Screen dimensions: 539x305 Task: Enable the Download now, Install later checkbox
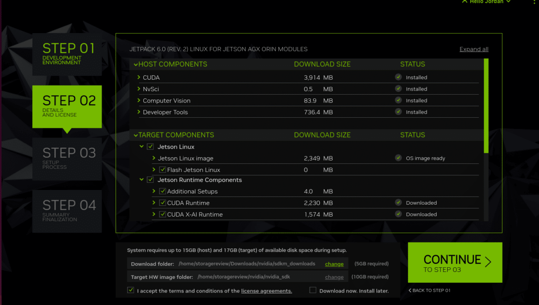click(x=313, y=290)
